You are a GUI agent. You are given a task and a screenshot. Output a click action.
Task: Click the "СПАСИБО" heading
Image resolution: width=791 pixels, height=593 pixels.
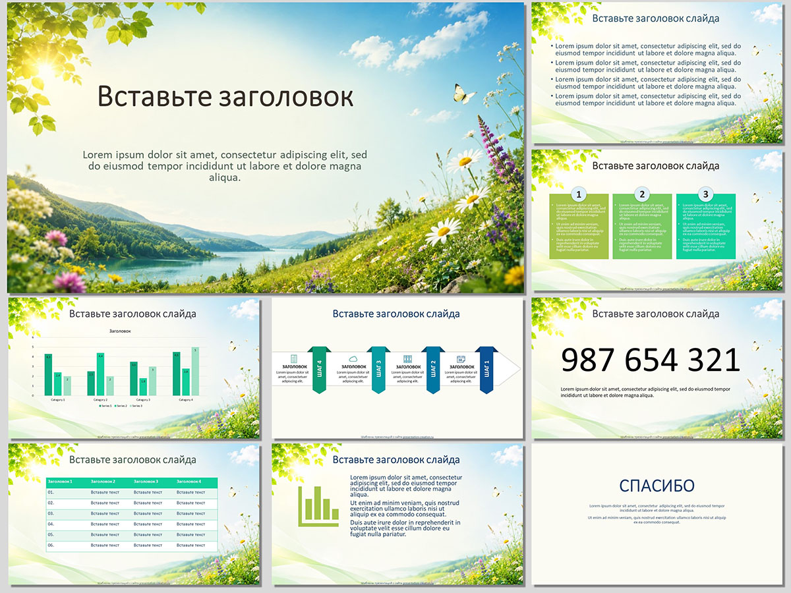[x=657, y=486]
